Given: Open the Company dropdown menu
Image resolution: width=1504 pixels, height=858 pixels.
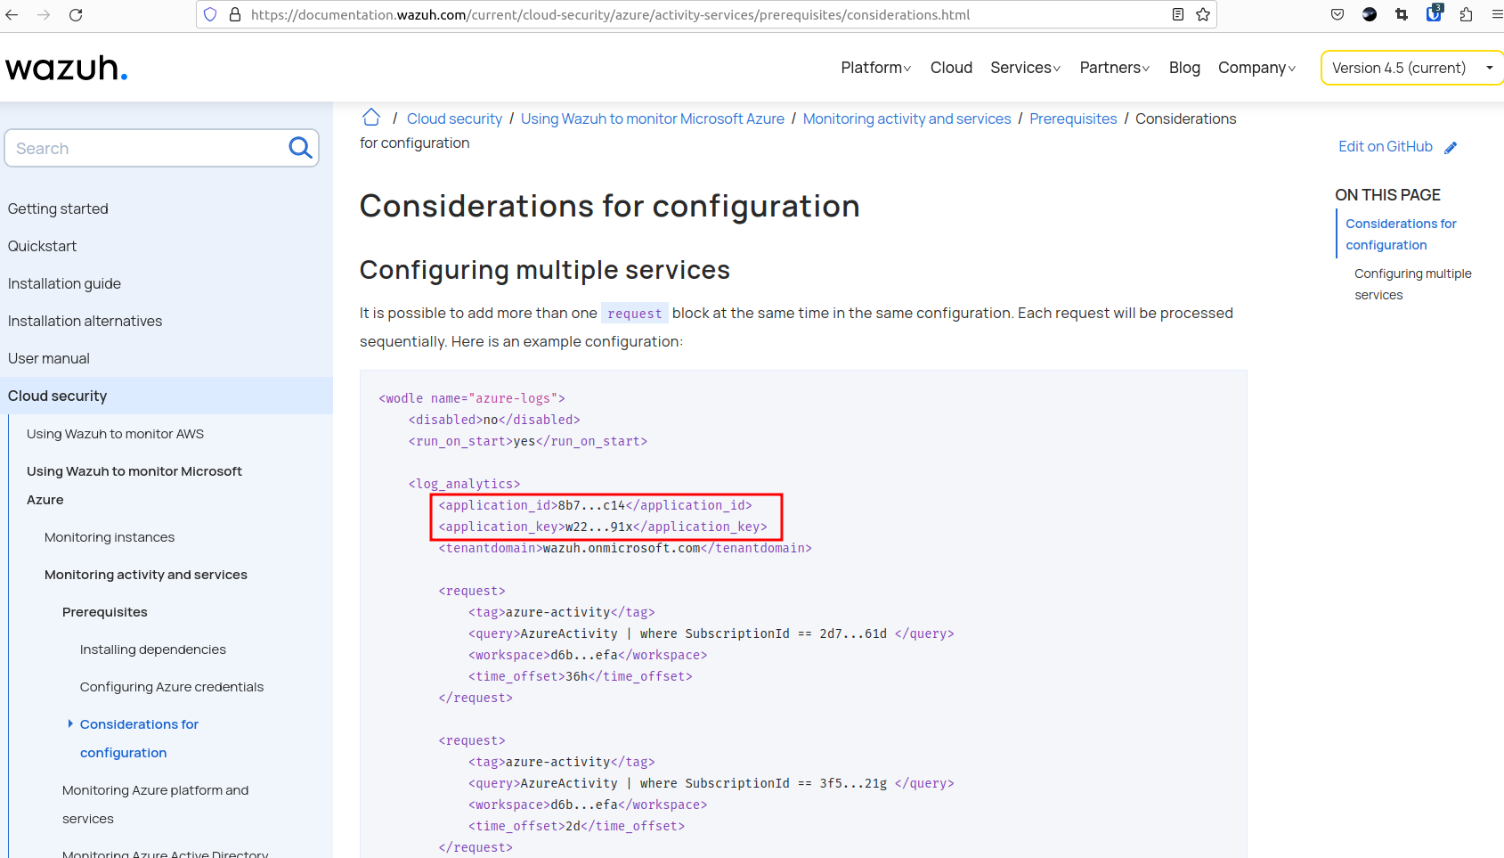Looking at the screenshot, I should 1256,68.
